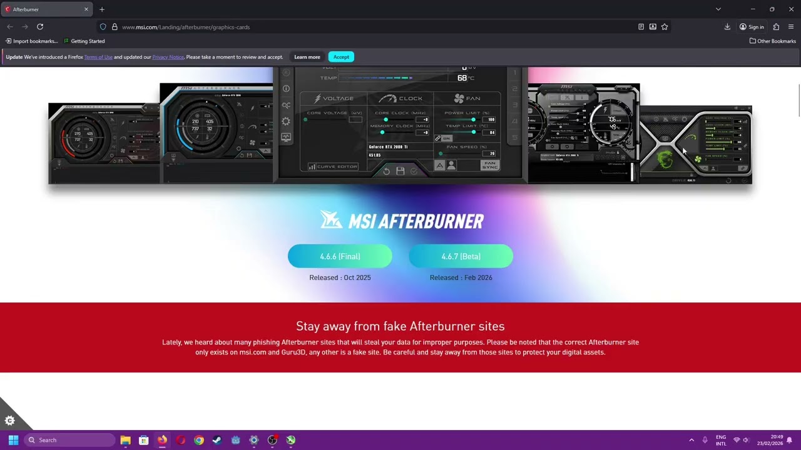Open the tracking protection shield icon
Screen dimensions: 801x450
[103, 27]
